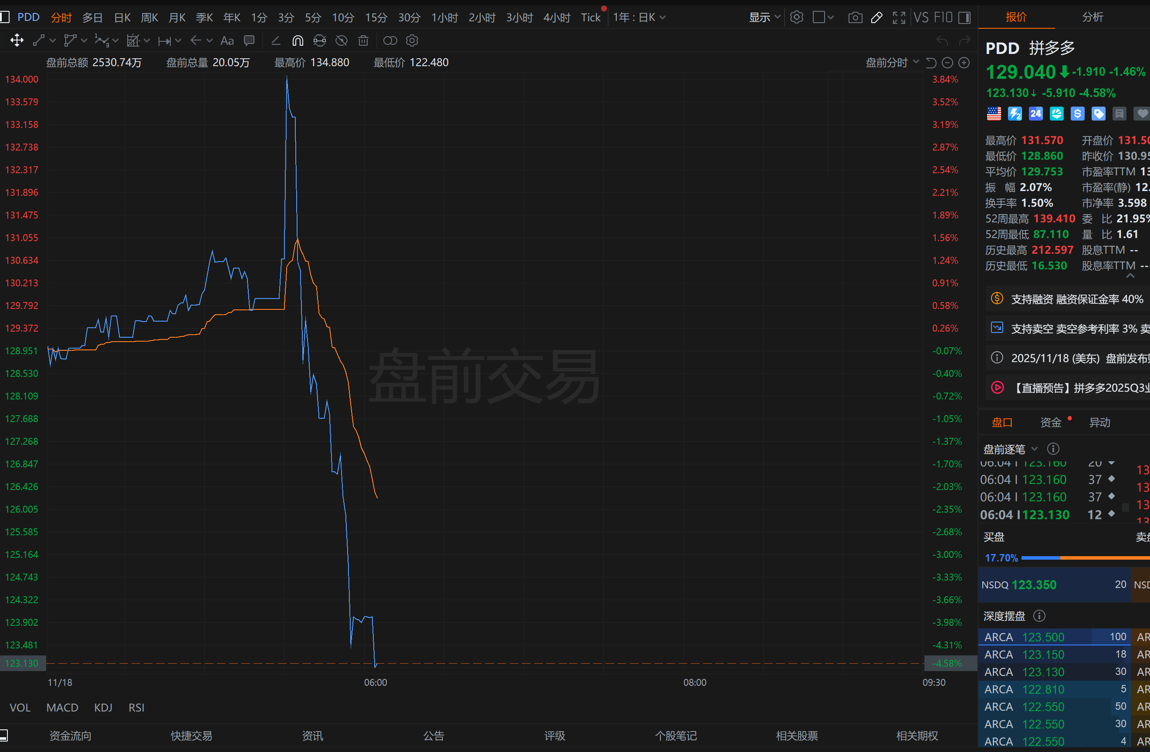The height and width of the screenshot is (752, 1150).
Task: Select ARCA 123.500 depth row
Action: click(x=1053, y=637)
